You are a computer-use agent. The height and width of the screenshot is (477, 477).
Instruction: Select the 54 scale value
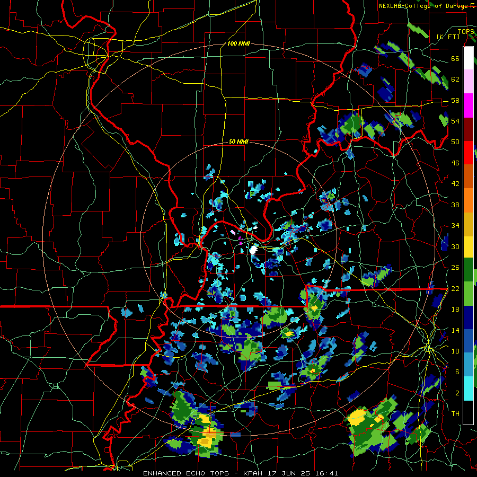coord(455,121)
